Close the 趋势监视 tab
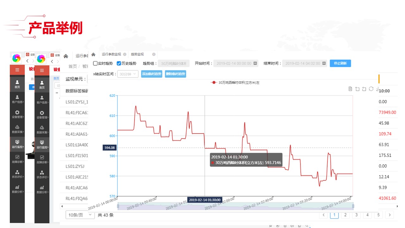405x228 pixels. [153, 54]
